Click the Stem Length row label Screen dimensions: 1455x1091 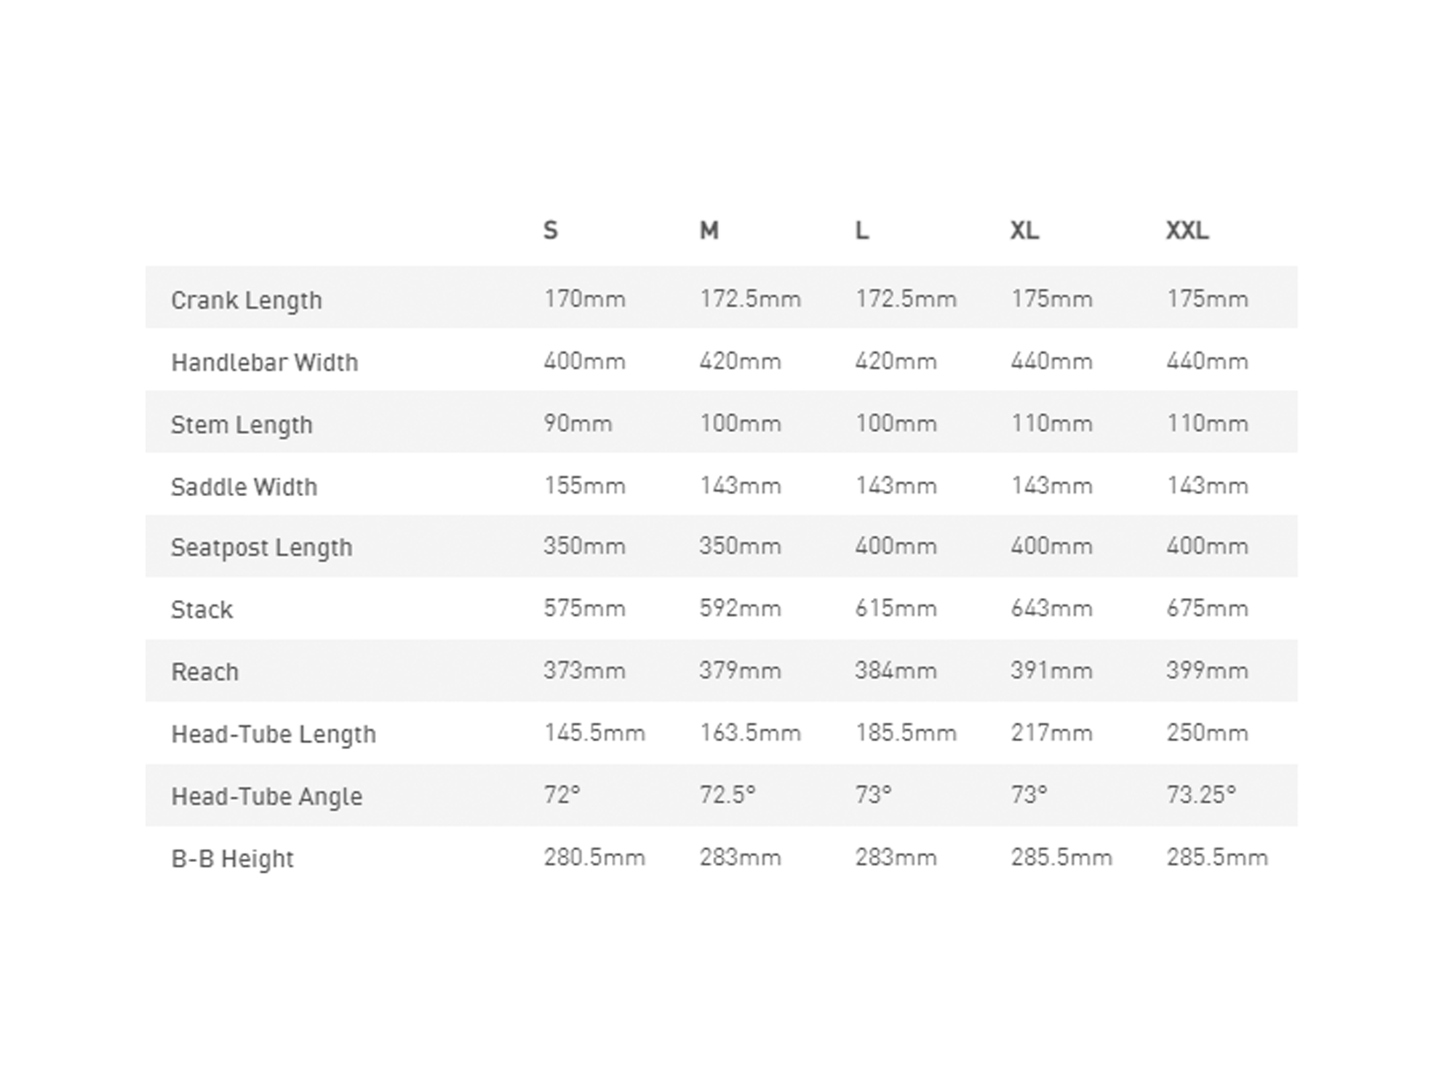click(x=242, y=425)
